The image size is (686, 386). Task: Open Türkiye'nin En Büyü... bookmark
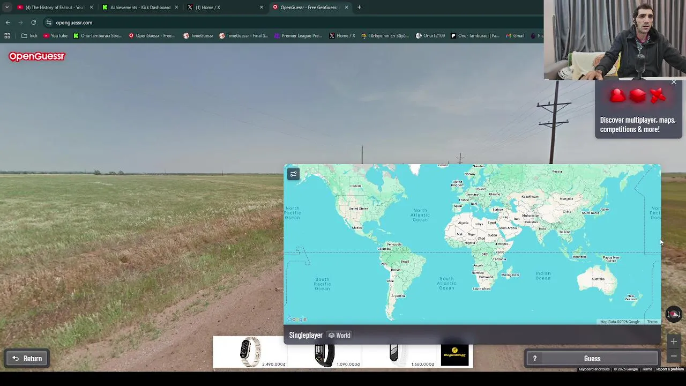pos(385,36)
